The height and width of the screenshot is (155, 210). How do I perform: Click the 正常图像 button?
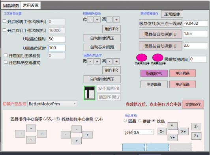(x=172, y=14)
